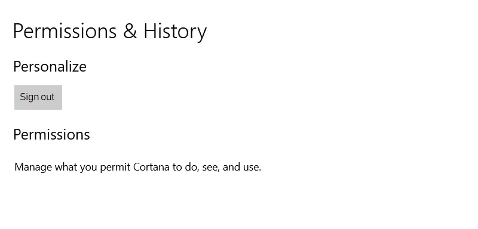Click the word Permissions in the page title
The width and height of the screenshot is (478, 229).
pyautogui.click(x=65, y=32)
